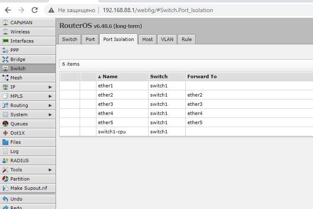Viewport: 313px width, 209px height.
Task: Expand the MPLS submenu arrow
Action: point(50,96)
